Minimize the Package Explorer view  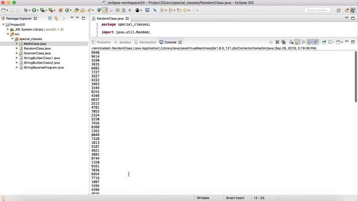point(78,18)
